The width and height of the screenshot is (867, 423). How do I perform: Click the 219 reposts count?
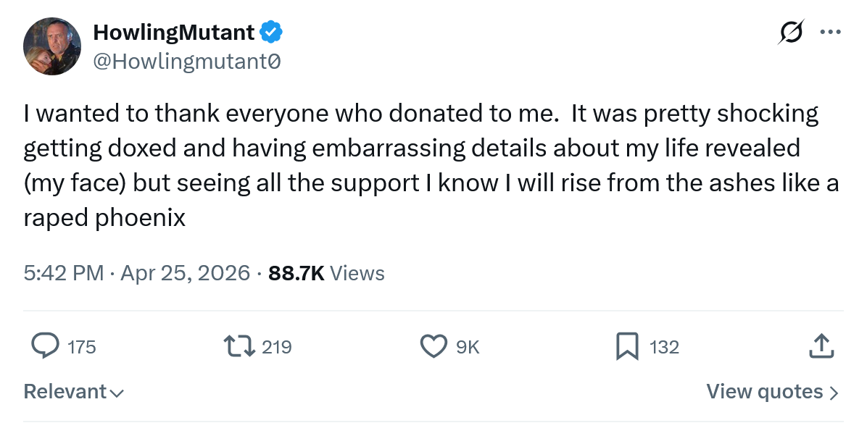(x=276, y=347)
